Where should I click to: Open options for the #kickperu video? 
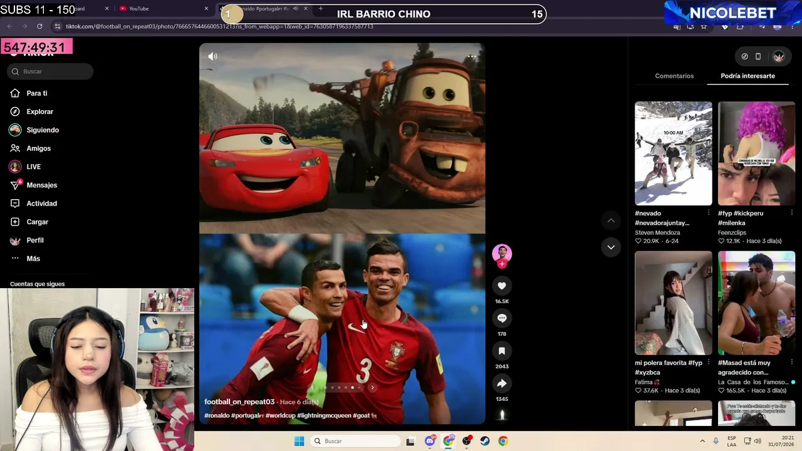click(791, 213)
